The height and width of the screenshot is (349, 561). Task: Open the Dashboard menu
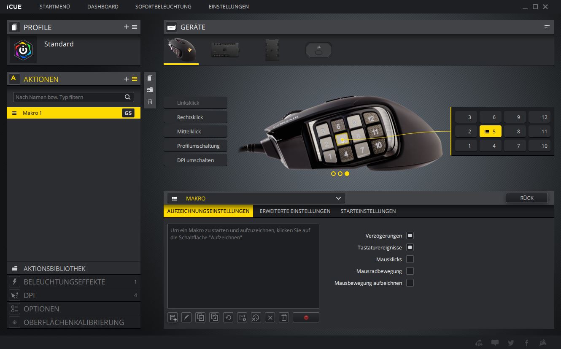pos(103,7)
